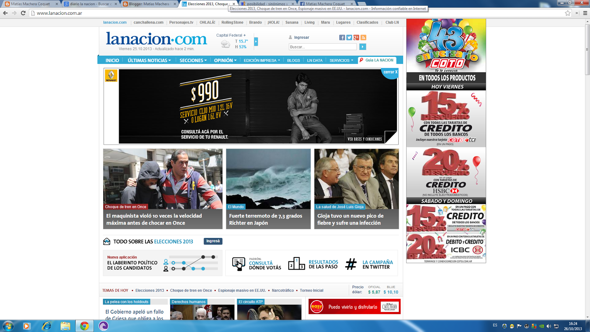Open Windows Start button
Screen dimensions: 590x332
tap(8, 326)
